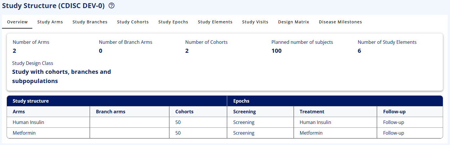Click Follow-up cell in Metformin row
This screenshot has width=450, height=145.
pyautogui.click(x=393, y=133)
